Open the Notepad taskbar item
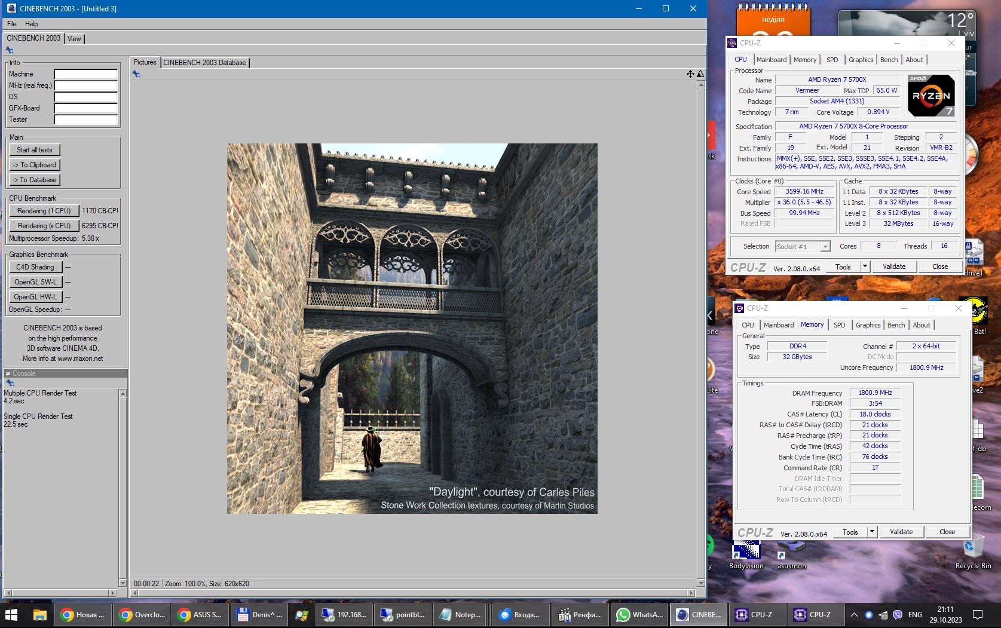The image size is (1001, 628). [x=460, y=614]
